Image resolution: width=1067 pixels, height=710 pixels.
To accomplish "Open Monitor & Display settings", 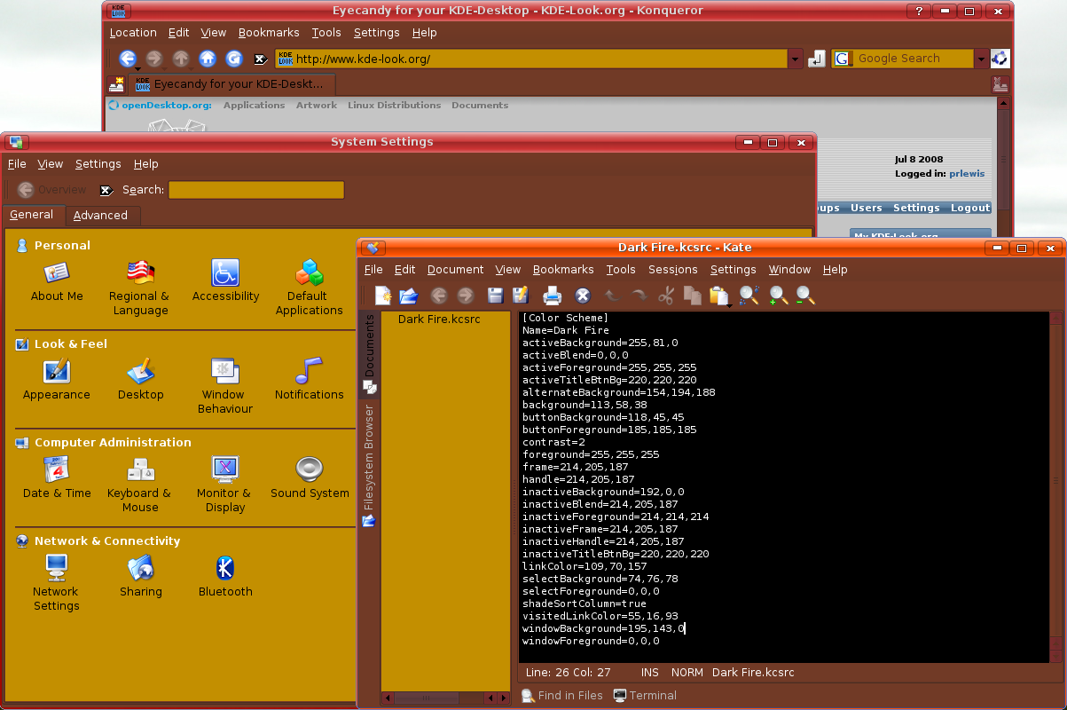I will click(x=224, y=485).
